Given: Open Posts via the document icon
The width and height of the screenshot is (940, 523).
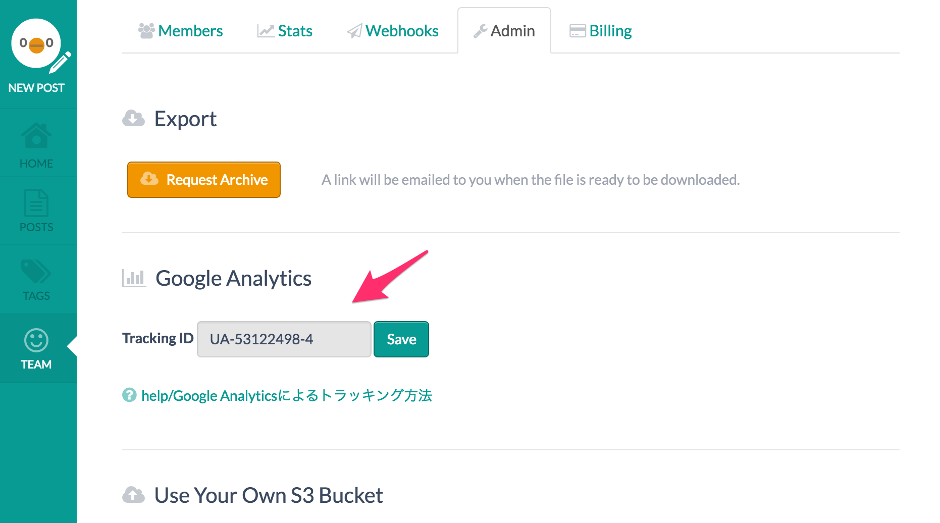Looking at the screenshot, I should tap(36, 202).
